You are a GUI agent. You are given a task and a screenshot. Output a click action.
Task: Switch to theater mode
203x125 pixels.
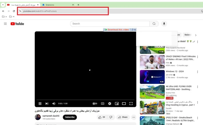[124, 103]
